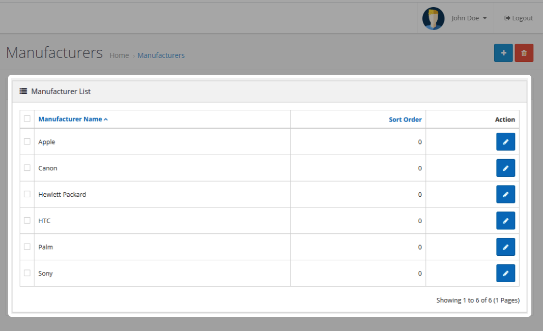Tick the checkbox beside Hewlett-Packard

point(27,194)
